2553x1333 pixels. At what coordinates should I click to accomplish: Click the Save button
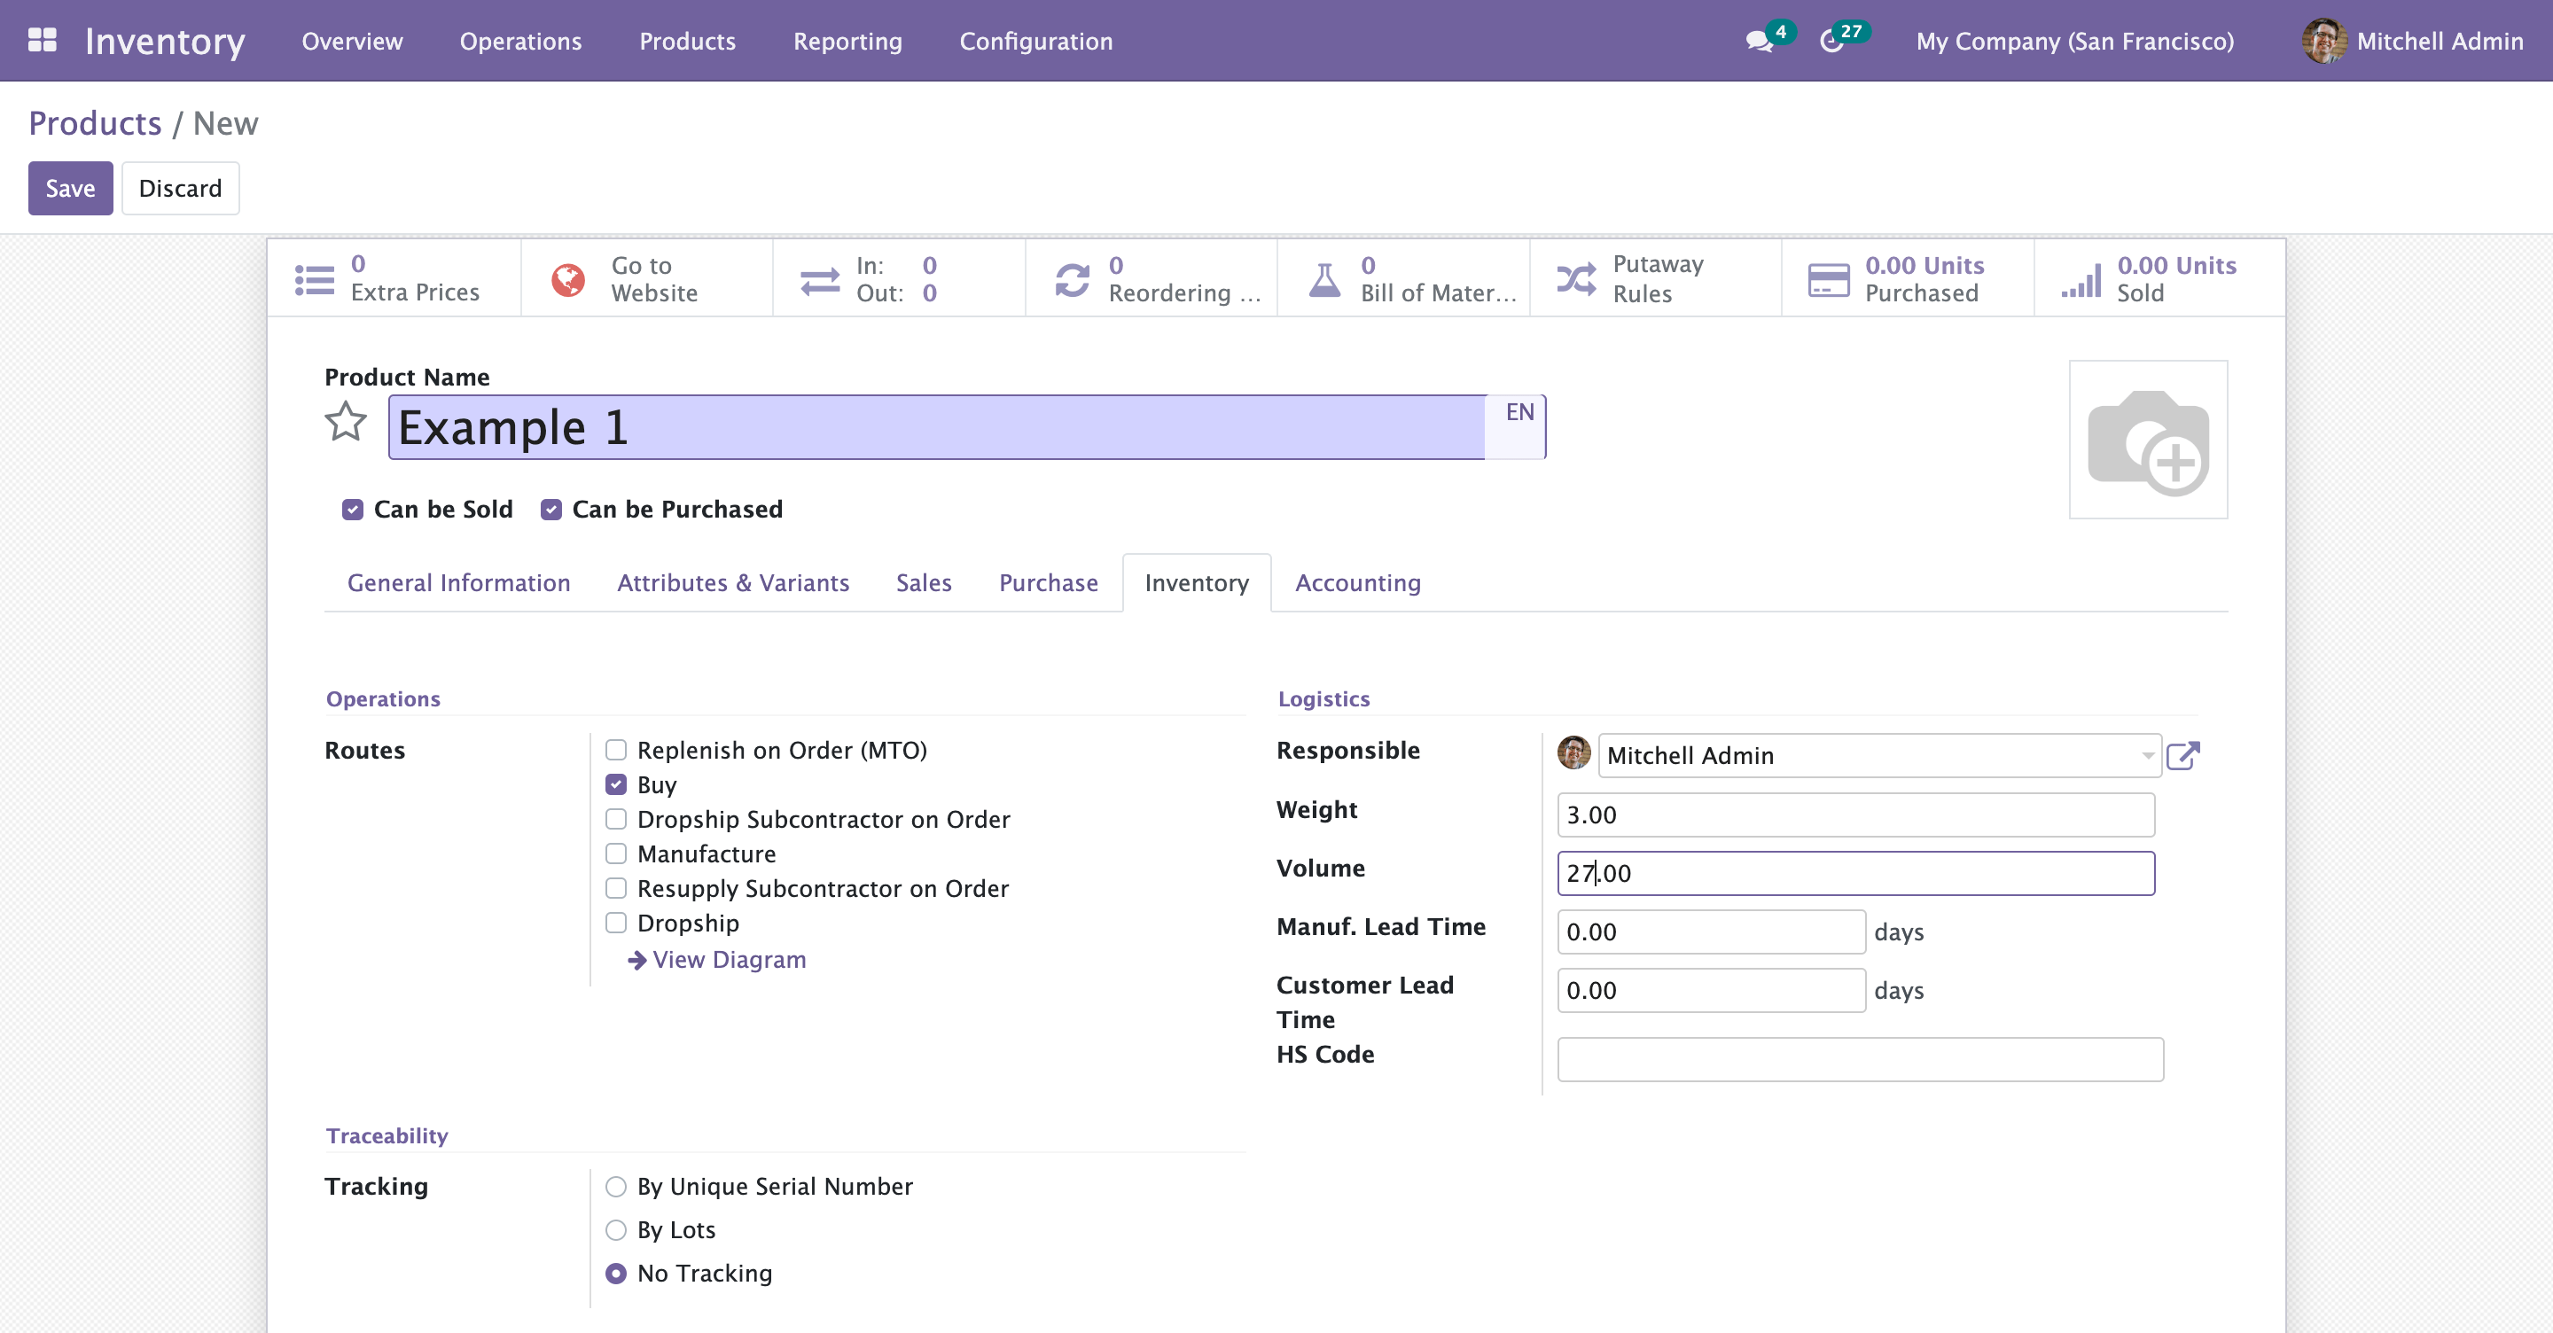point(70,188)
